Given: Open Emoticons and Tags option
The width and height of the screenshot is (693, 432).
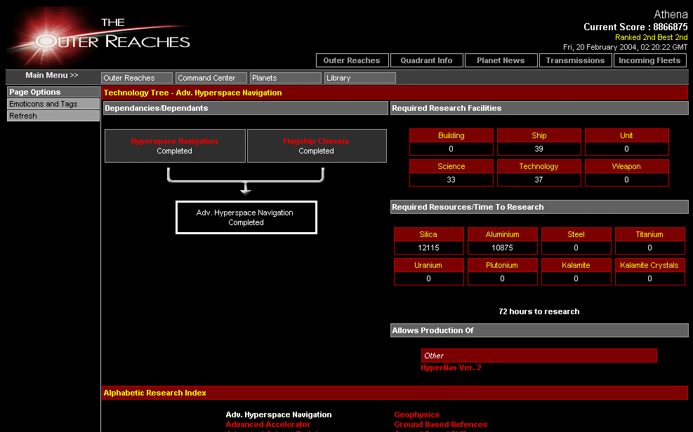Looking at the screenshot, I should click(53, 104).
